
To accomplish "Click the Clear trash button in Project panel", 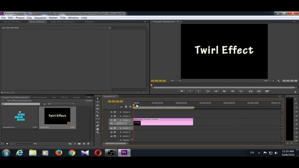I will click(88, 144).
